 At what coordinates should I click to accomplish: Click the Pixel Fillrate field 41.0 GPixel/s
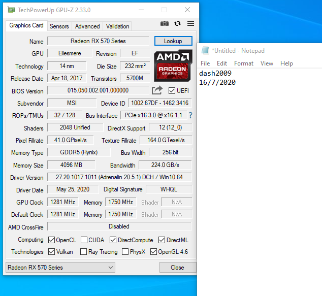[x=71, y=140]
